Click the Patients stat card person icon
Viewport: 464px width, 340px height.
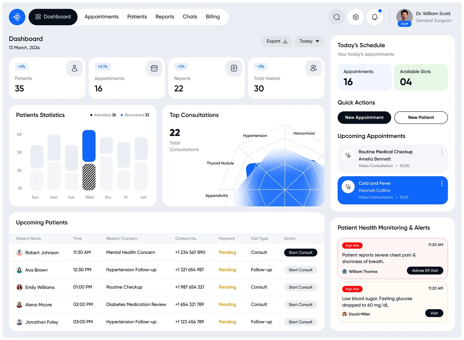click(75, 68)
